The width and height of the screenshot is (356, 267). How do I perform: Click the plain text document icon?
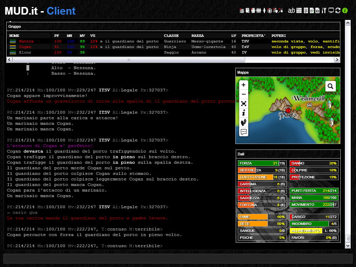[x=306, y=10]
